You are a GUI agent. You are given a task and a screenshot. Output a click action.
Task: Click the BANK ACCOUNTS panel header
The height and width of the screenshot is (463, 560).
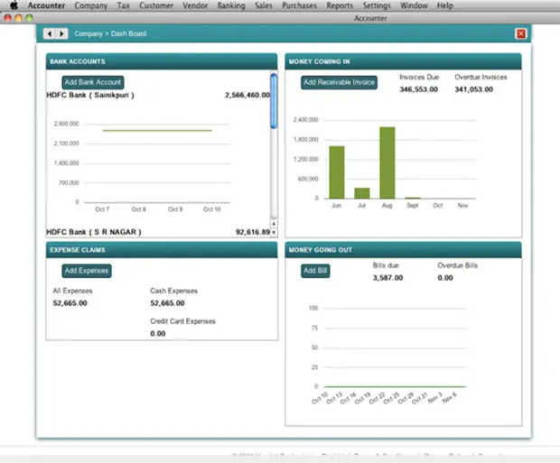click(x=162, y=61)
